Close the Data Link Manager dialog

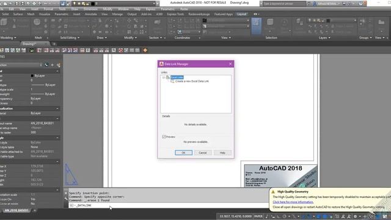pos(230,64)
